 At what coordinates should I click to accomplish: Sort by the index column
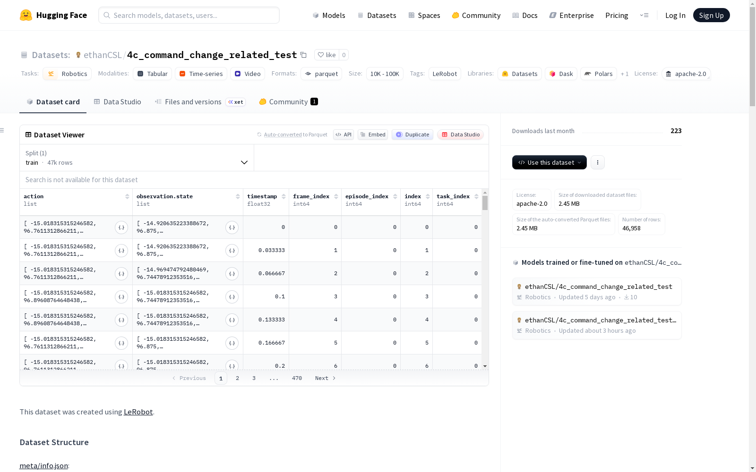[x=428, y=196]
